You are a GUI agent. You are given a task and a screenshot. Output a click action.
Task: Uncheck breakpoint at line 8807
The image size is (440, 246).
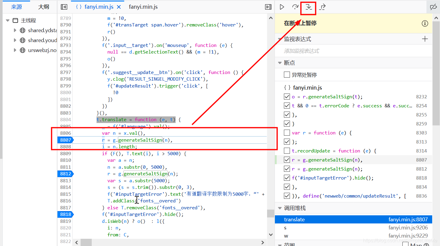[x=287, y=160]
